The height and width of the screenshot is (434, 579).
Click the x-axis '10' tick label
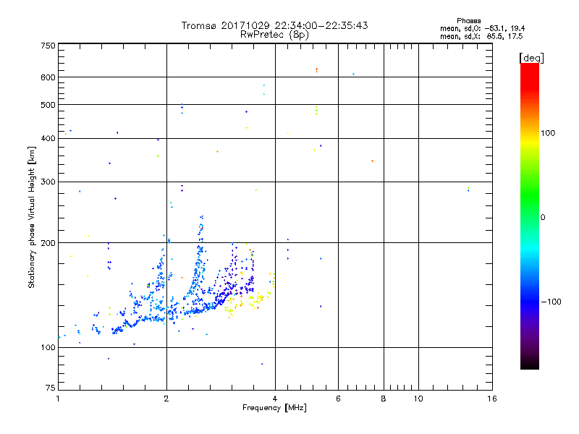418,399
